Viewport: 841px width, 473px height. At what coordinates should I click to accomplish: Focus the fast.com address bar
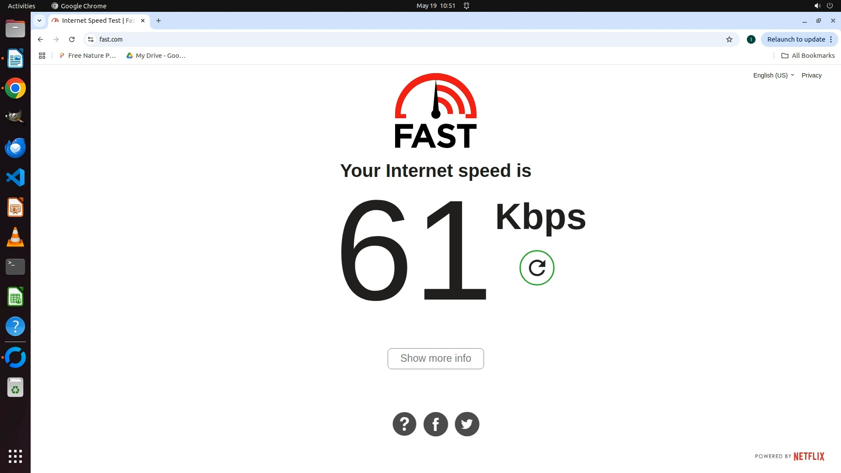click(x=407, y=39)
